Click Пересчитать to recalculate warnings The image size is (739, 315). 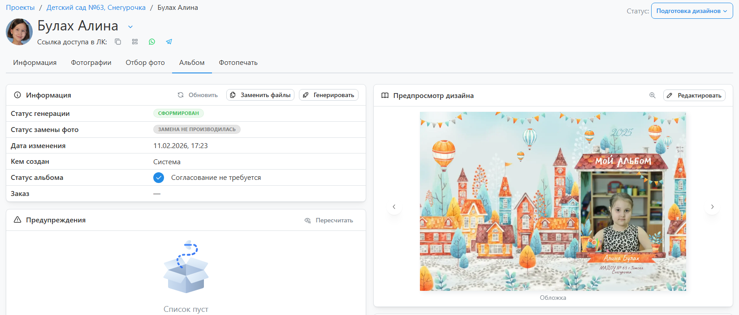tap(329, 220)
